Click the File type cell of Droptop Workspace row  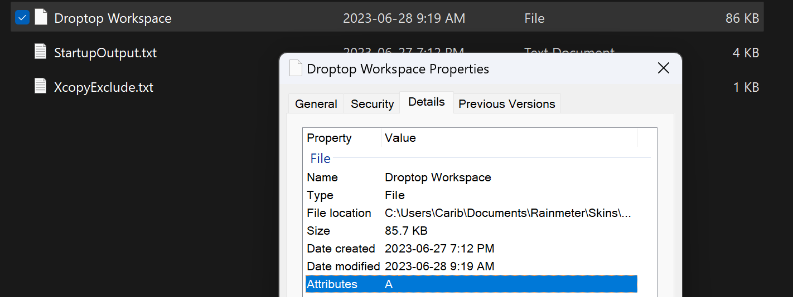(x=534, y=18)
